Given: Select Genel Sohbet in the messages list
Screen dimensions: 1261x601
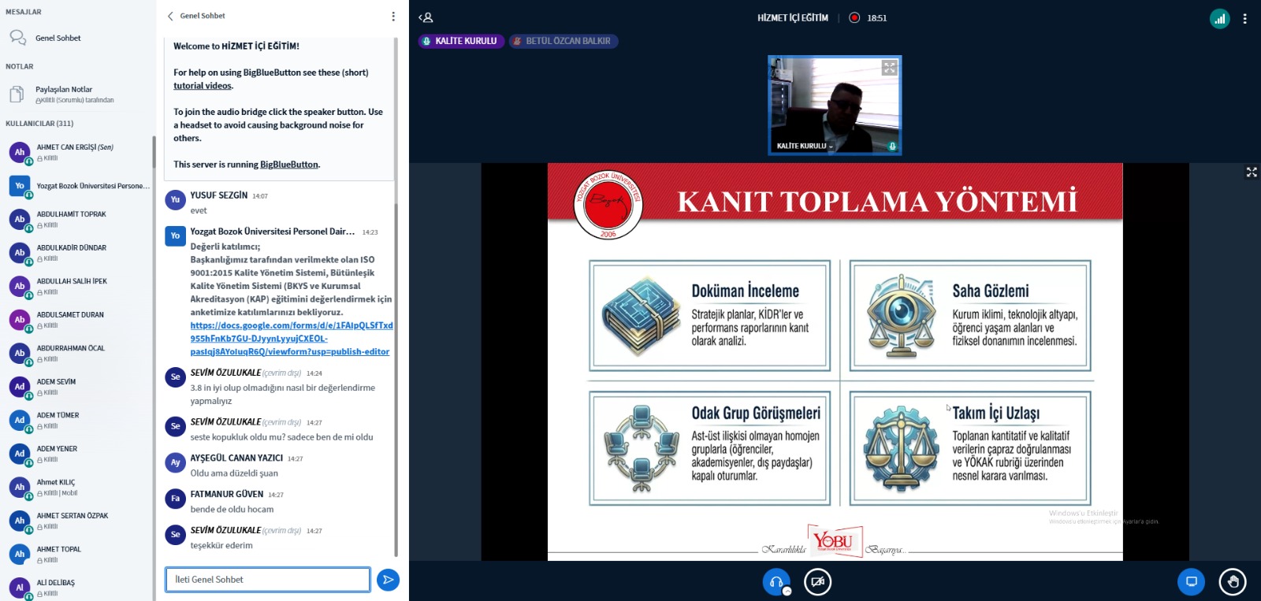Looking at the screenshot, I should [x=58, y=38].
